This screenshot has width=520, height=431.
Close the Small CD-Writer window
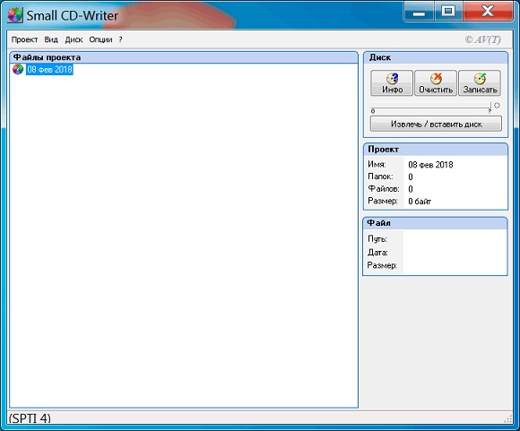[488, 12]
